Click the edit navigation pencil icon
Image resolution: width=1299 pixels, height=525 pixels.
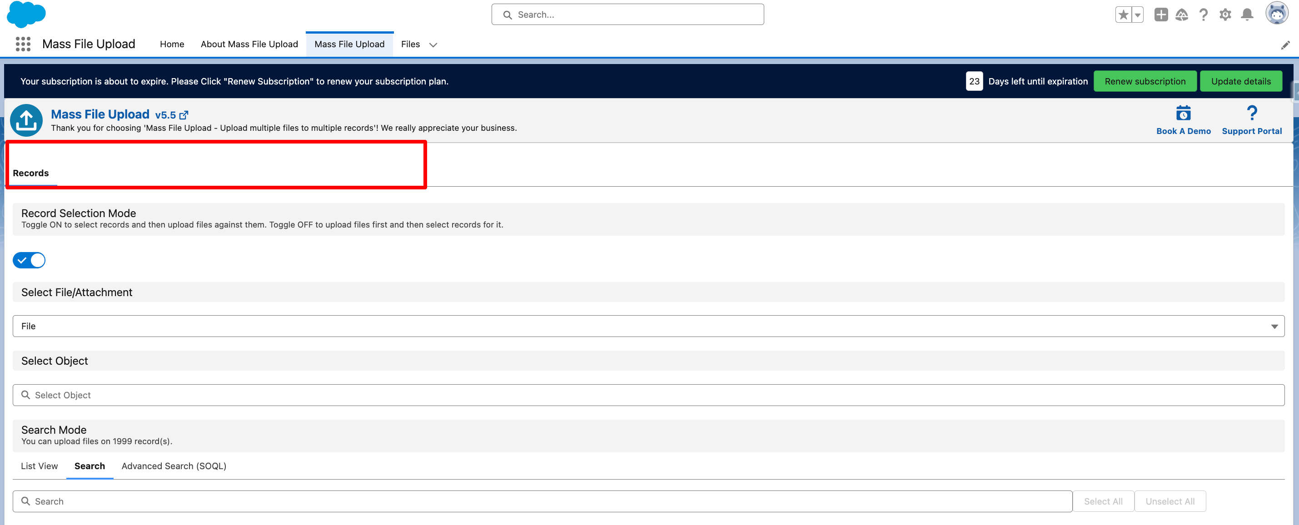click(x=1285, y=45)
